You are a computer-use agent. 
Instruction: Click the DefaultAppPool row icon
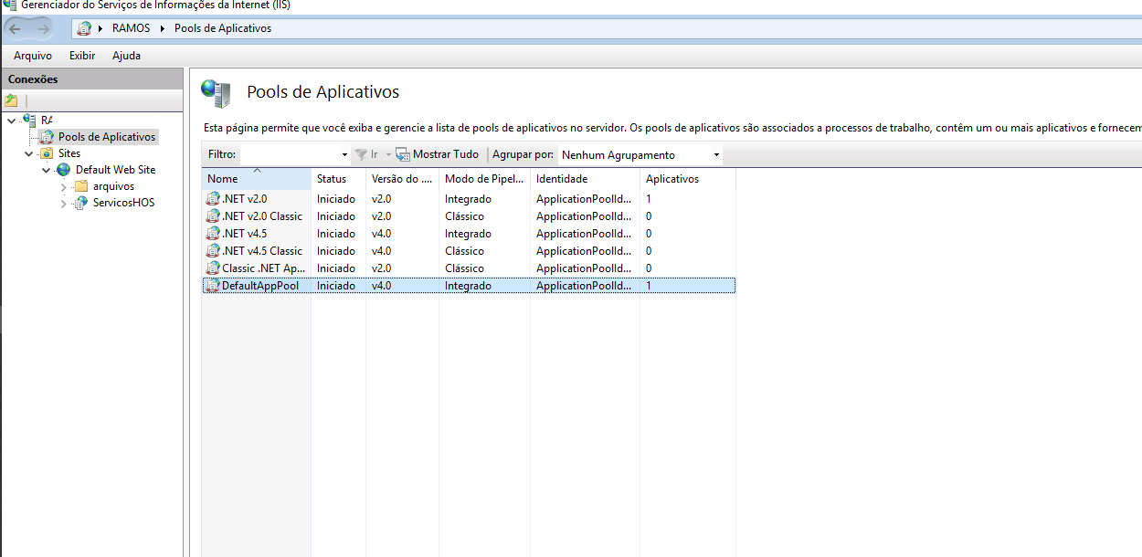point(213,286)
